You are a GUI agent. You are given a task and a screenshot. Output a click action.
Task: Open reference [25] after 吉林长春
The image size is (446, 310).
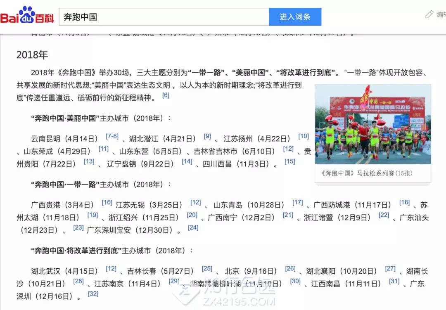click(207, 268)
